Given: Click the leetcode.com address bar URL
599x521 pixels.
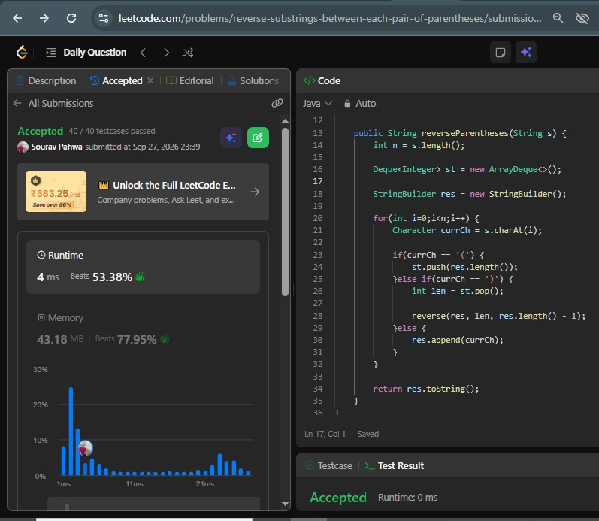Looking at the screenshot, I should (330, 18).
